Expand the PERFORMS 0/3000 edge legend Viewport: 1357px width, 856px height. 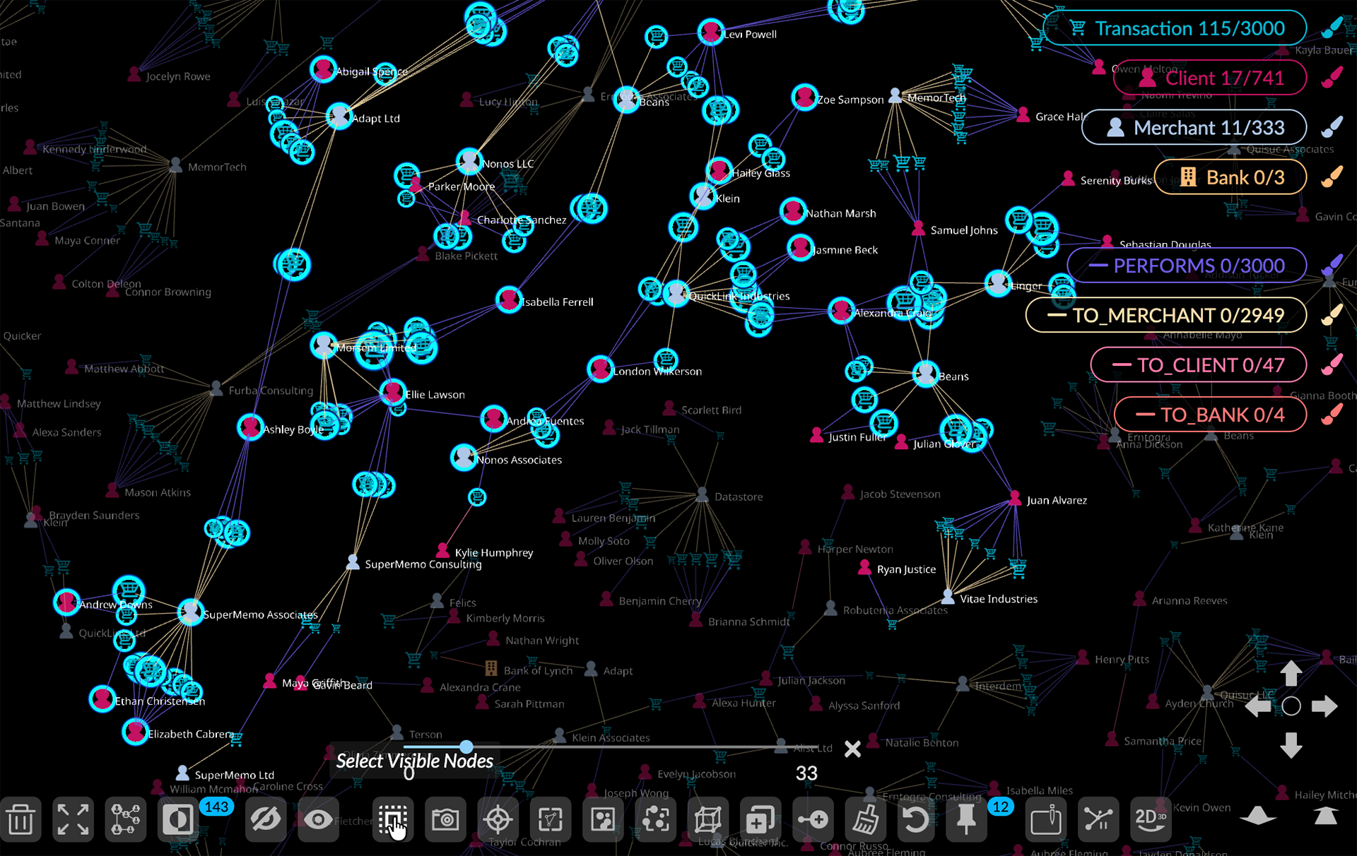click(1186, 266)
